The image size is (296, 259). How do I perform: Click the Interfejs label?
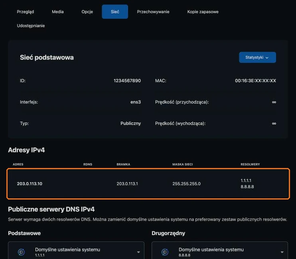click(x=29, y=102)
